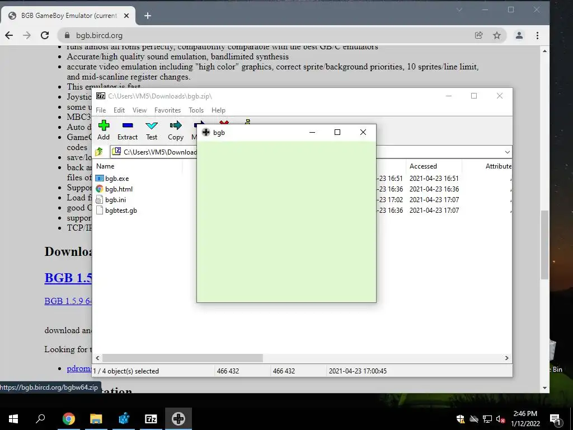Image resolution: width=573 pixels, height=430 pixels.
Task: Click the 7-Zip horizontal scrollbar thumb
Action: point(182,358)
